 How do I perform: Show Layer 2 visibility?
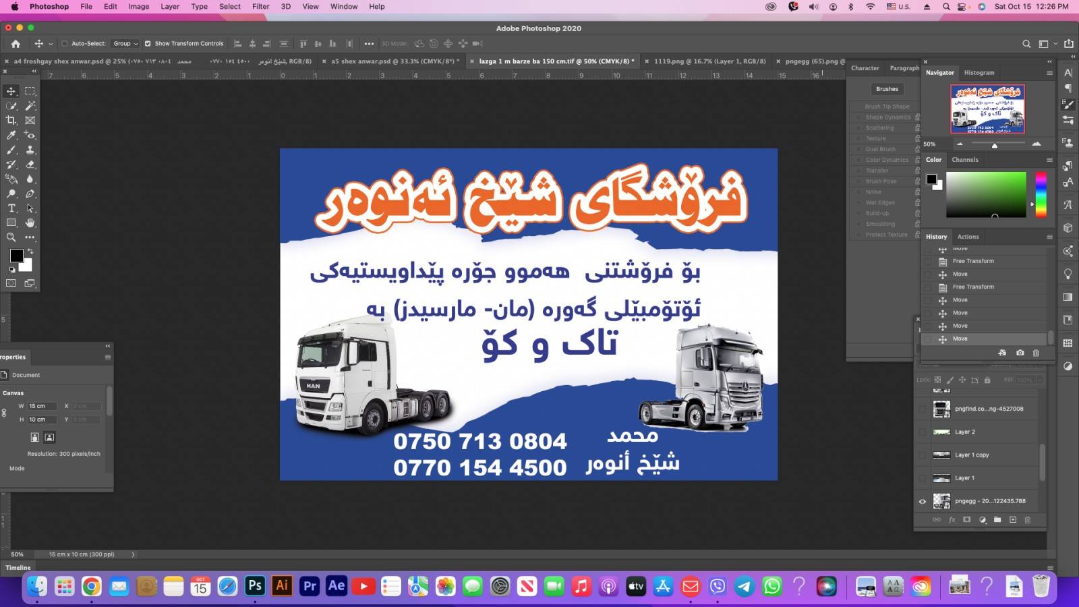923,432
